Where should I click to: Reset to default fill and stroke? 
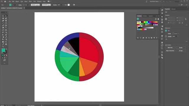point(2,53)
